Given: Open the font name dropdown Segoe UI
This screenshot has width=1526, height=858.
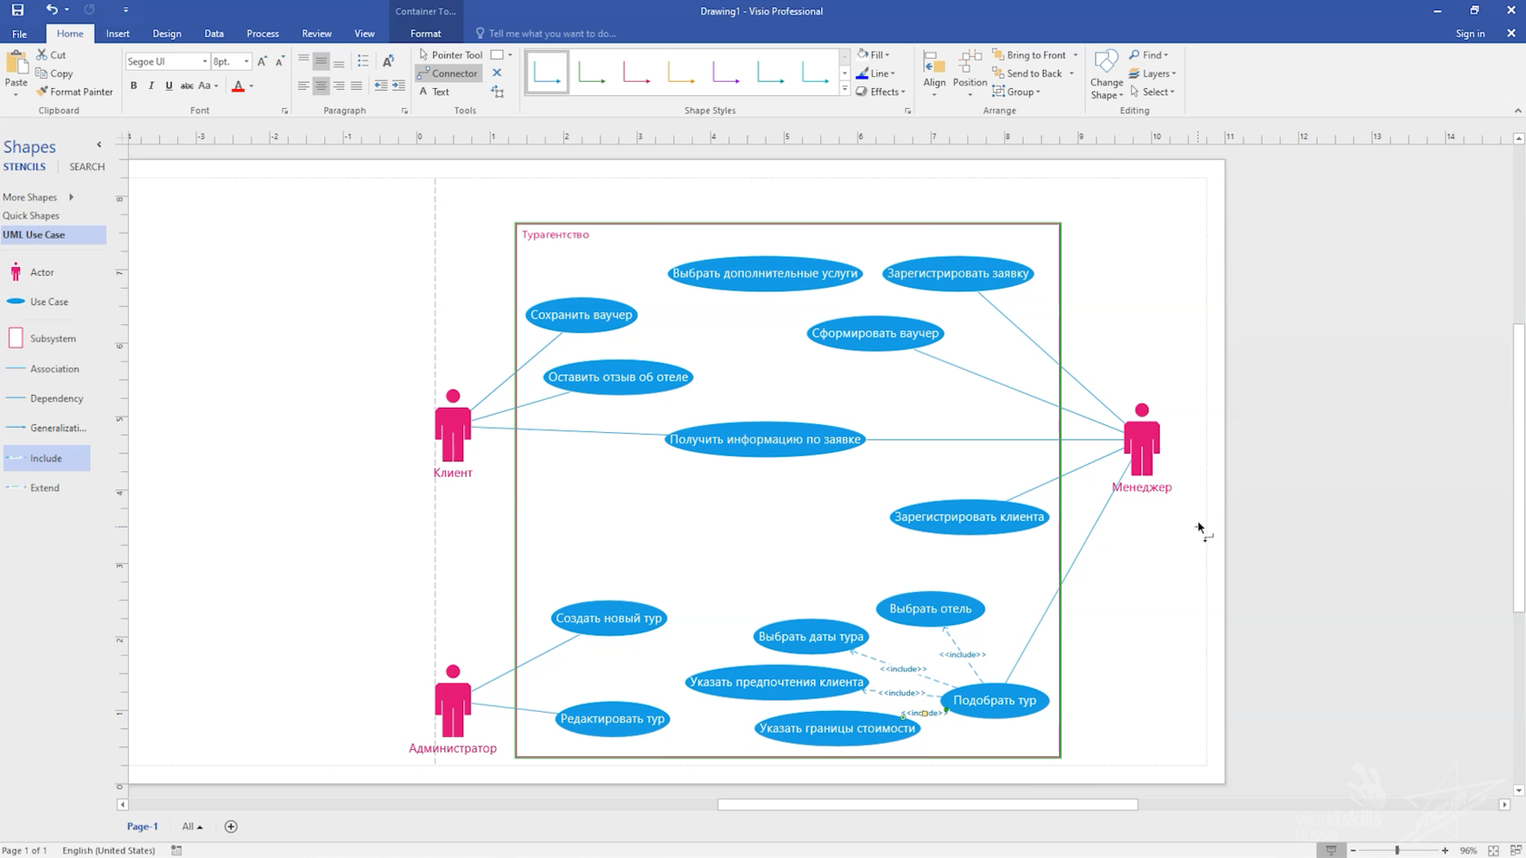Looking at the screenshot, I should [204, 61].
